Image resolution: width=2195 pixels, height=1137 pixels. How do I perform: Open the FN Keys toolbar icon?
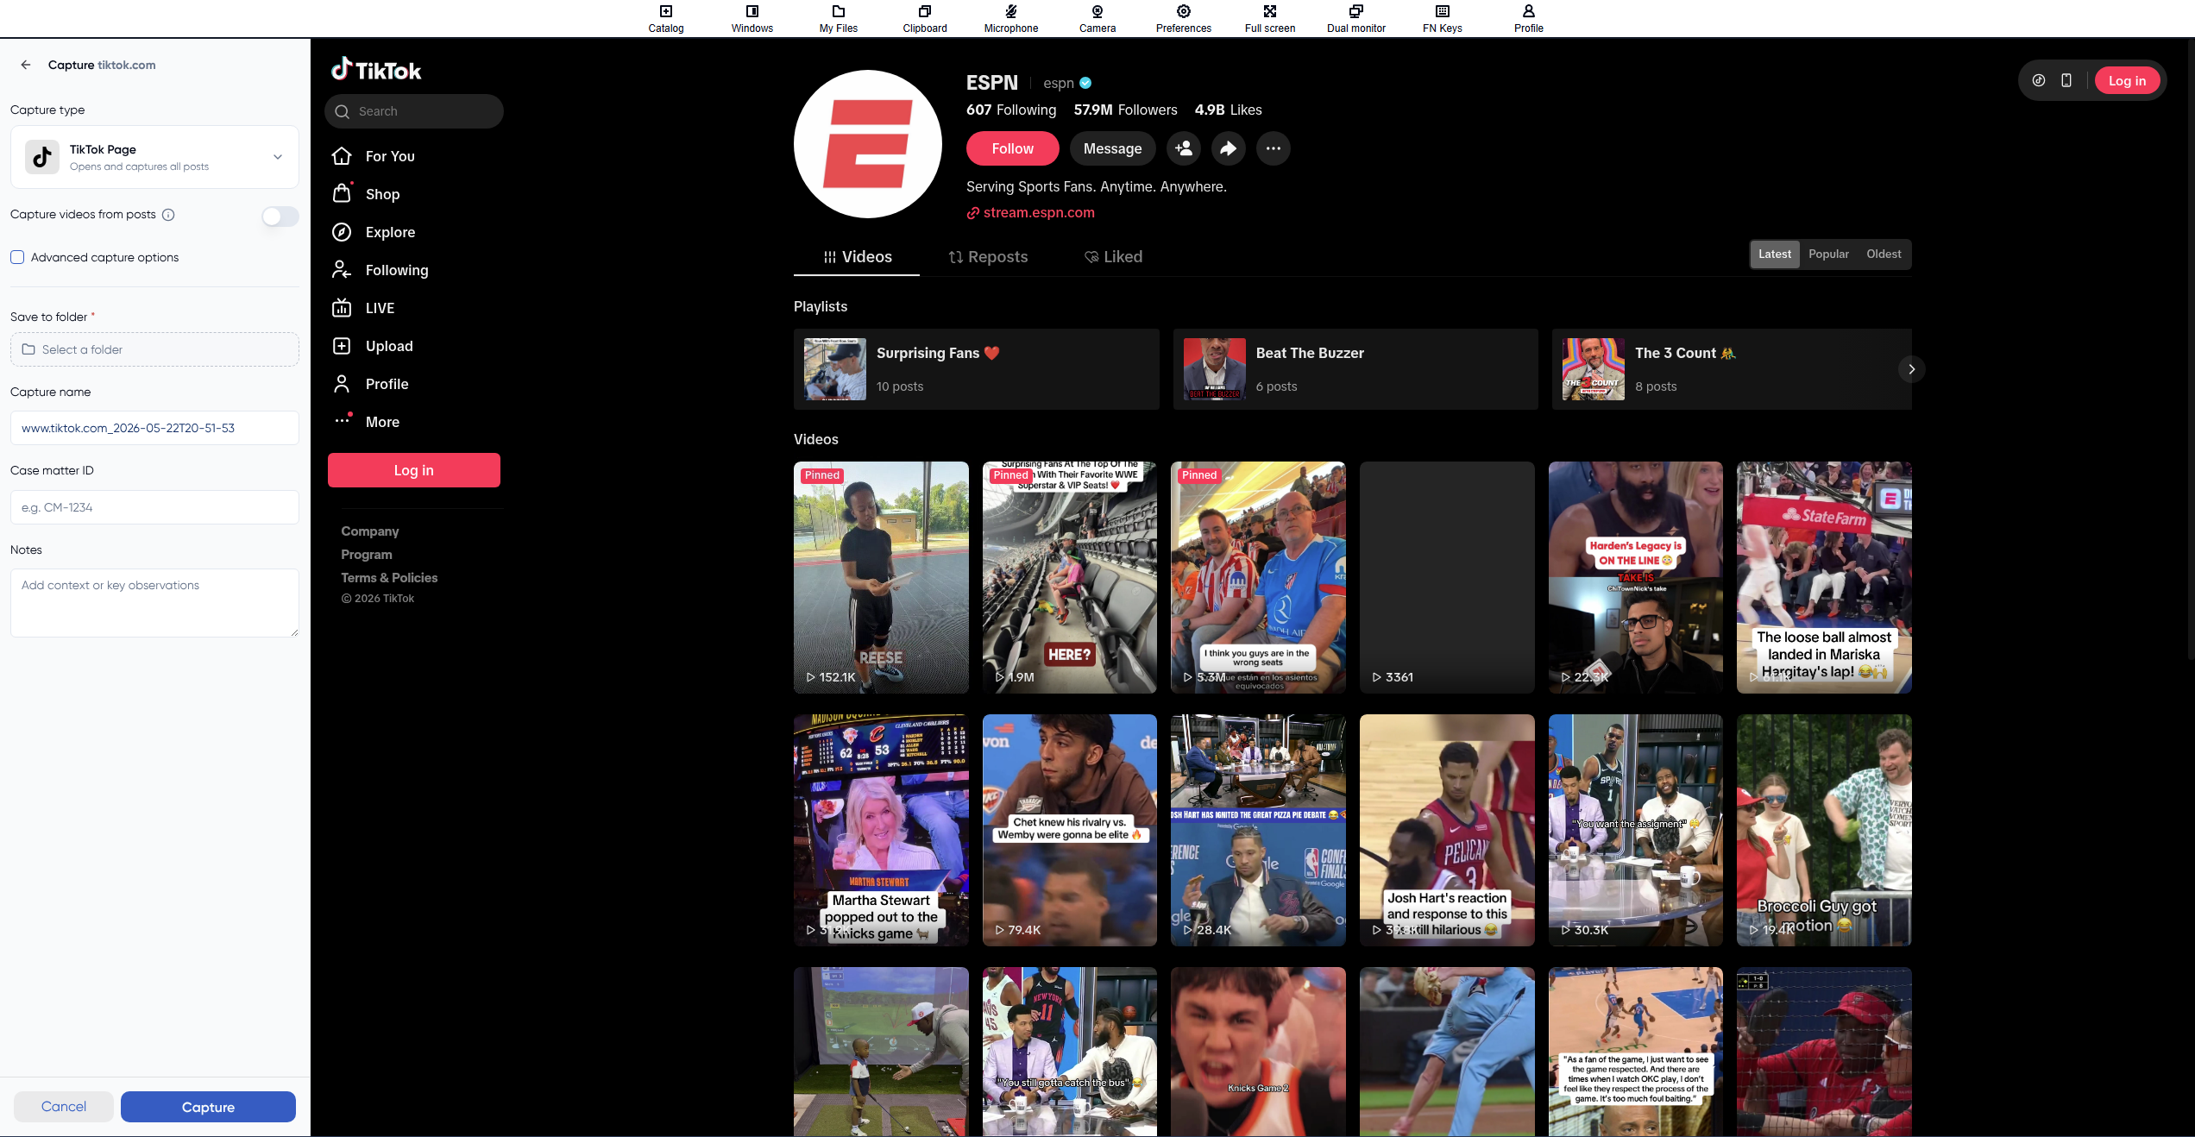pyautogui.click(x=1442, y=18)
